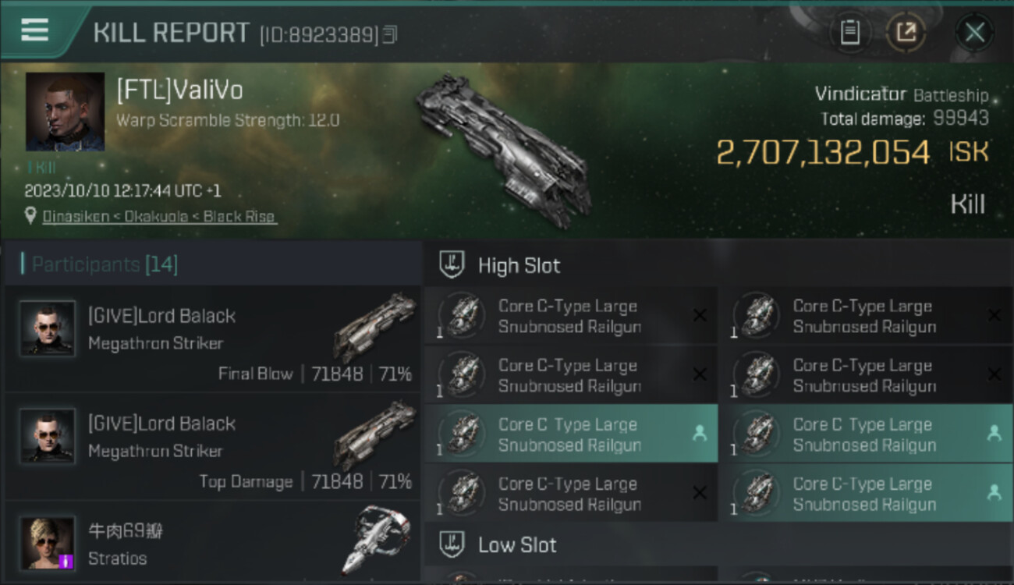This screenshot has height=585, width=1014.
Task: Select Lord Balack Top Damage entry
Action: [213, 447]
